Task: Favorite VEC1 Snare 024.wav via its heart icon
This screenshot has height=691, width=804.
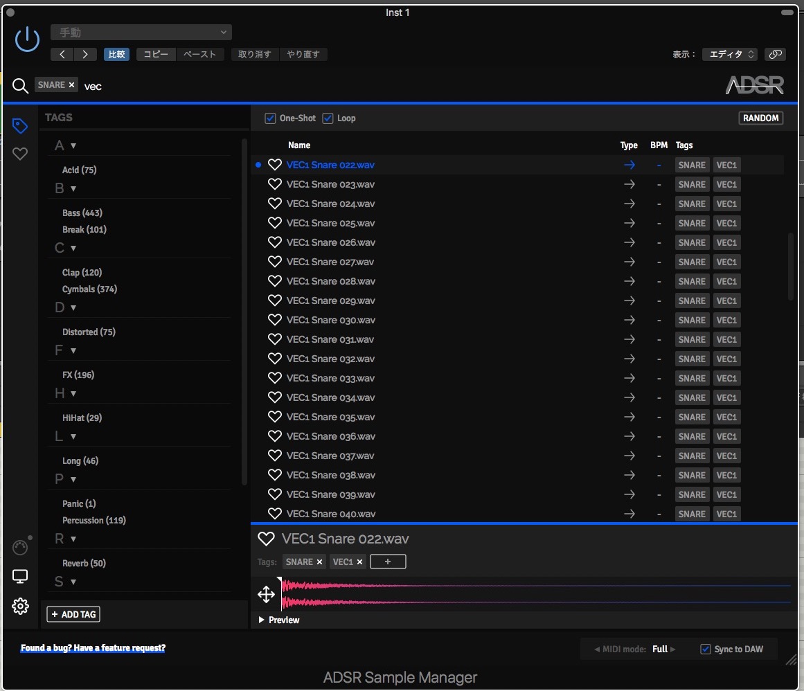Action: click(x=275, y=204)
